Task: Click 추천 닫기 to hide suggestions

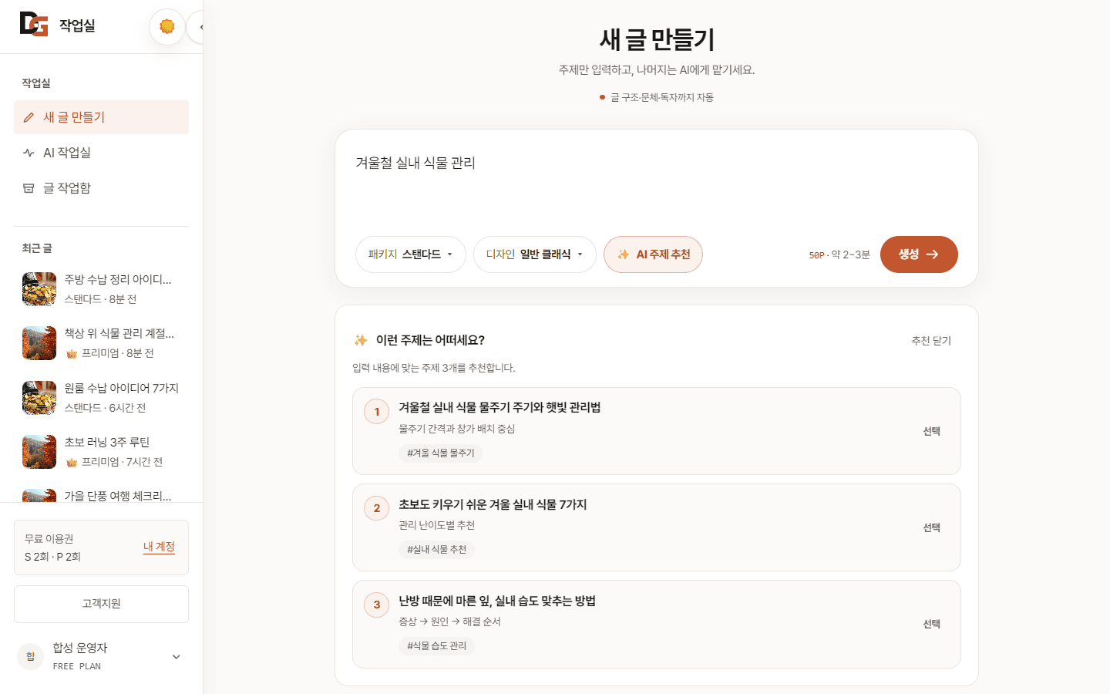Action: click(x=931, y=341)
